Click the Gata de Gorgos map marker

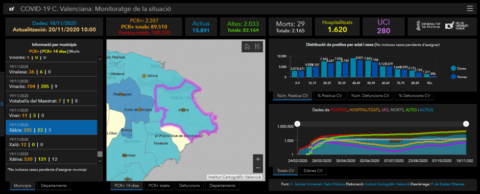pos(140,109)
